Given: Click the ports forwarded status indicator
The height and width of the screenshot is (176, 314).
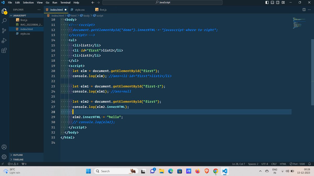Looking at the screenshot, I should [24, 164].
